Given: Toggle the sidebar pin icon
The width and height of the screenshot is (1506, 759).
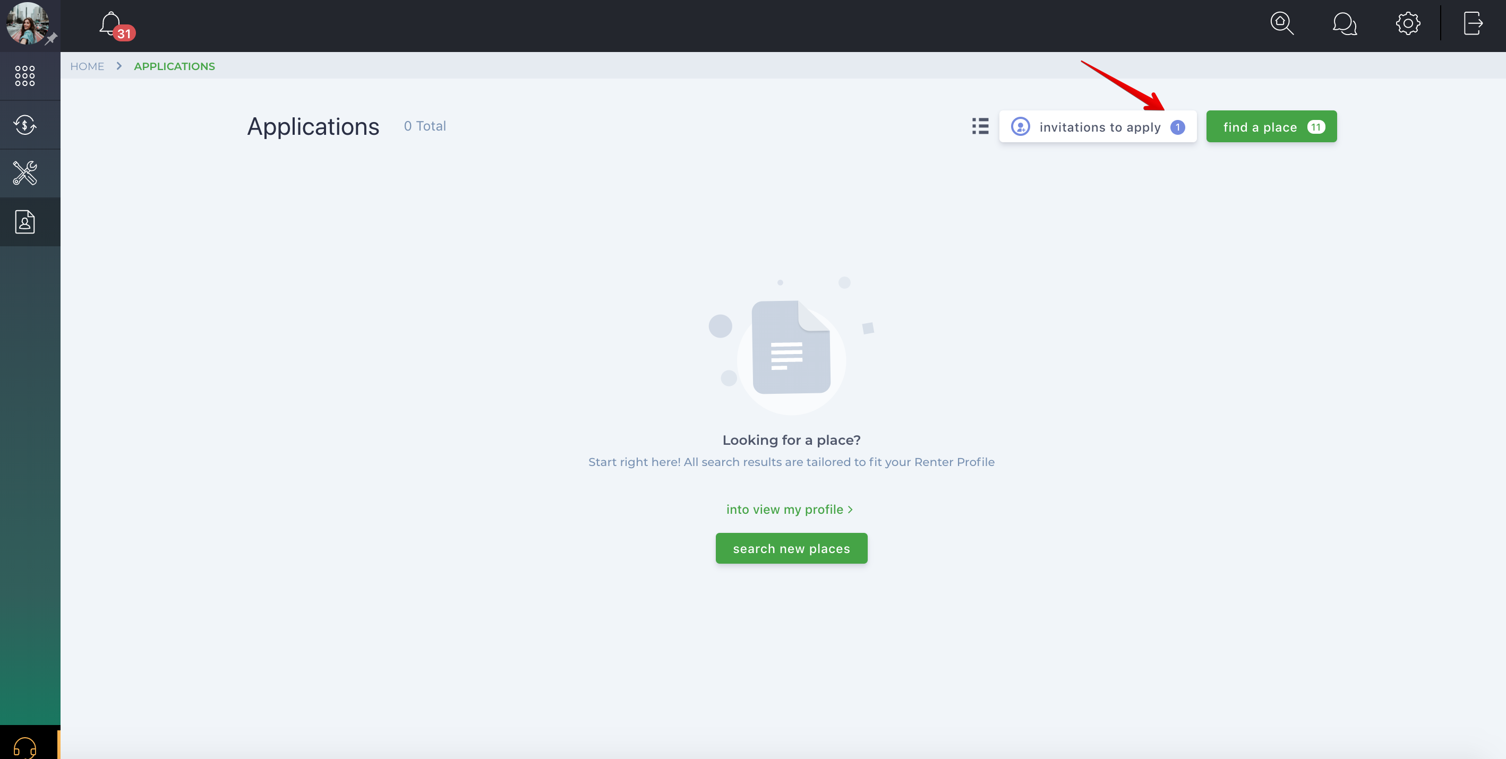Looking at the screenshot, I should (52, 39).
